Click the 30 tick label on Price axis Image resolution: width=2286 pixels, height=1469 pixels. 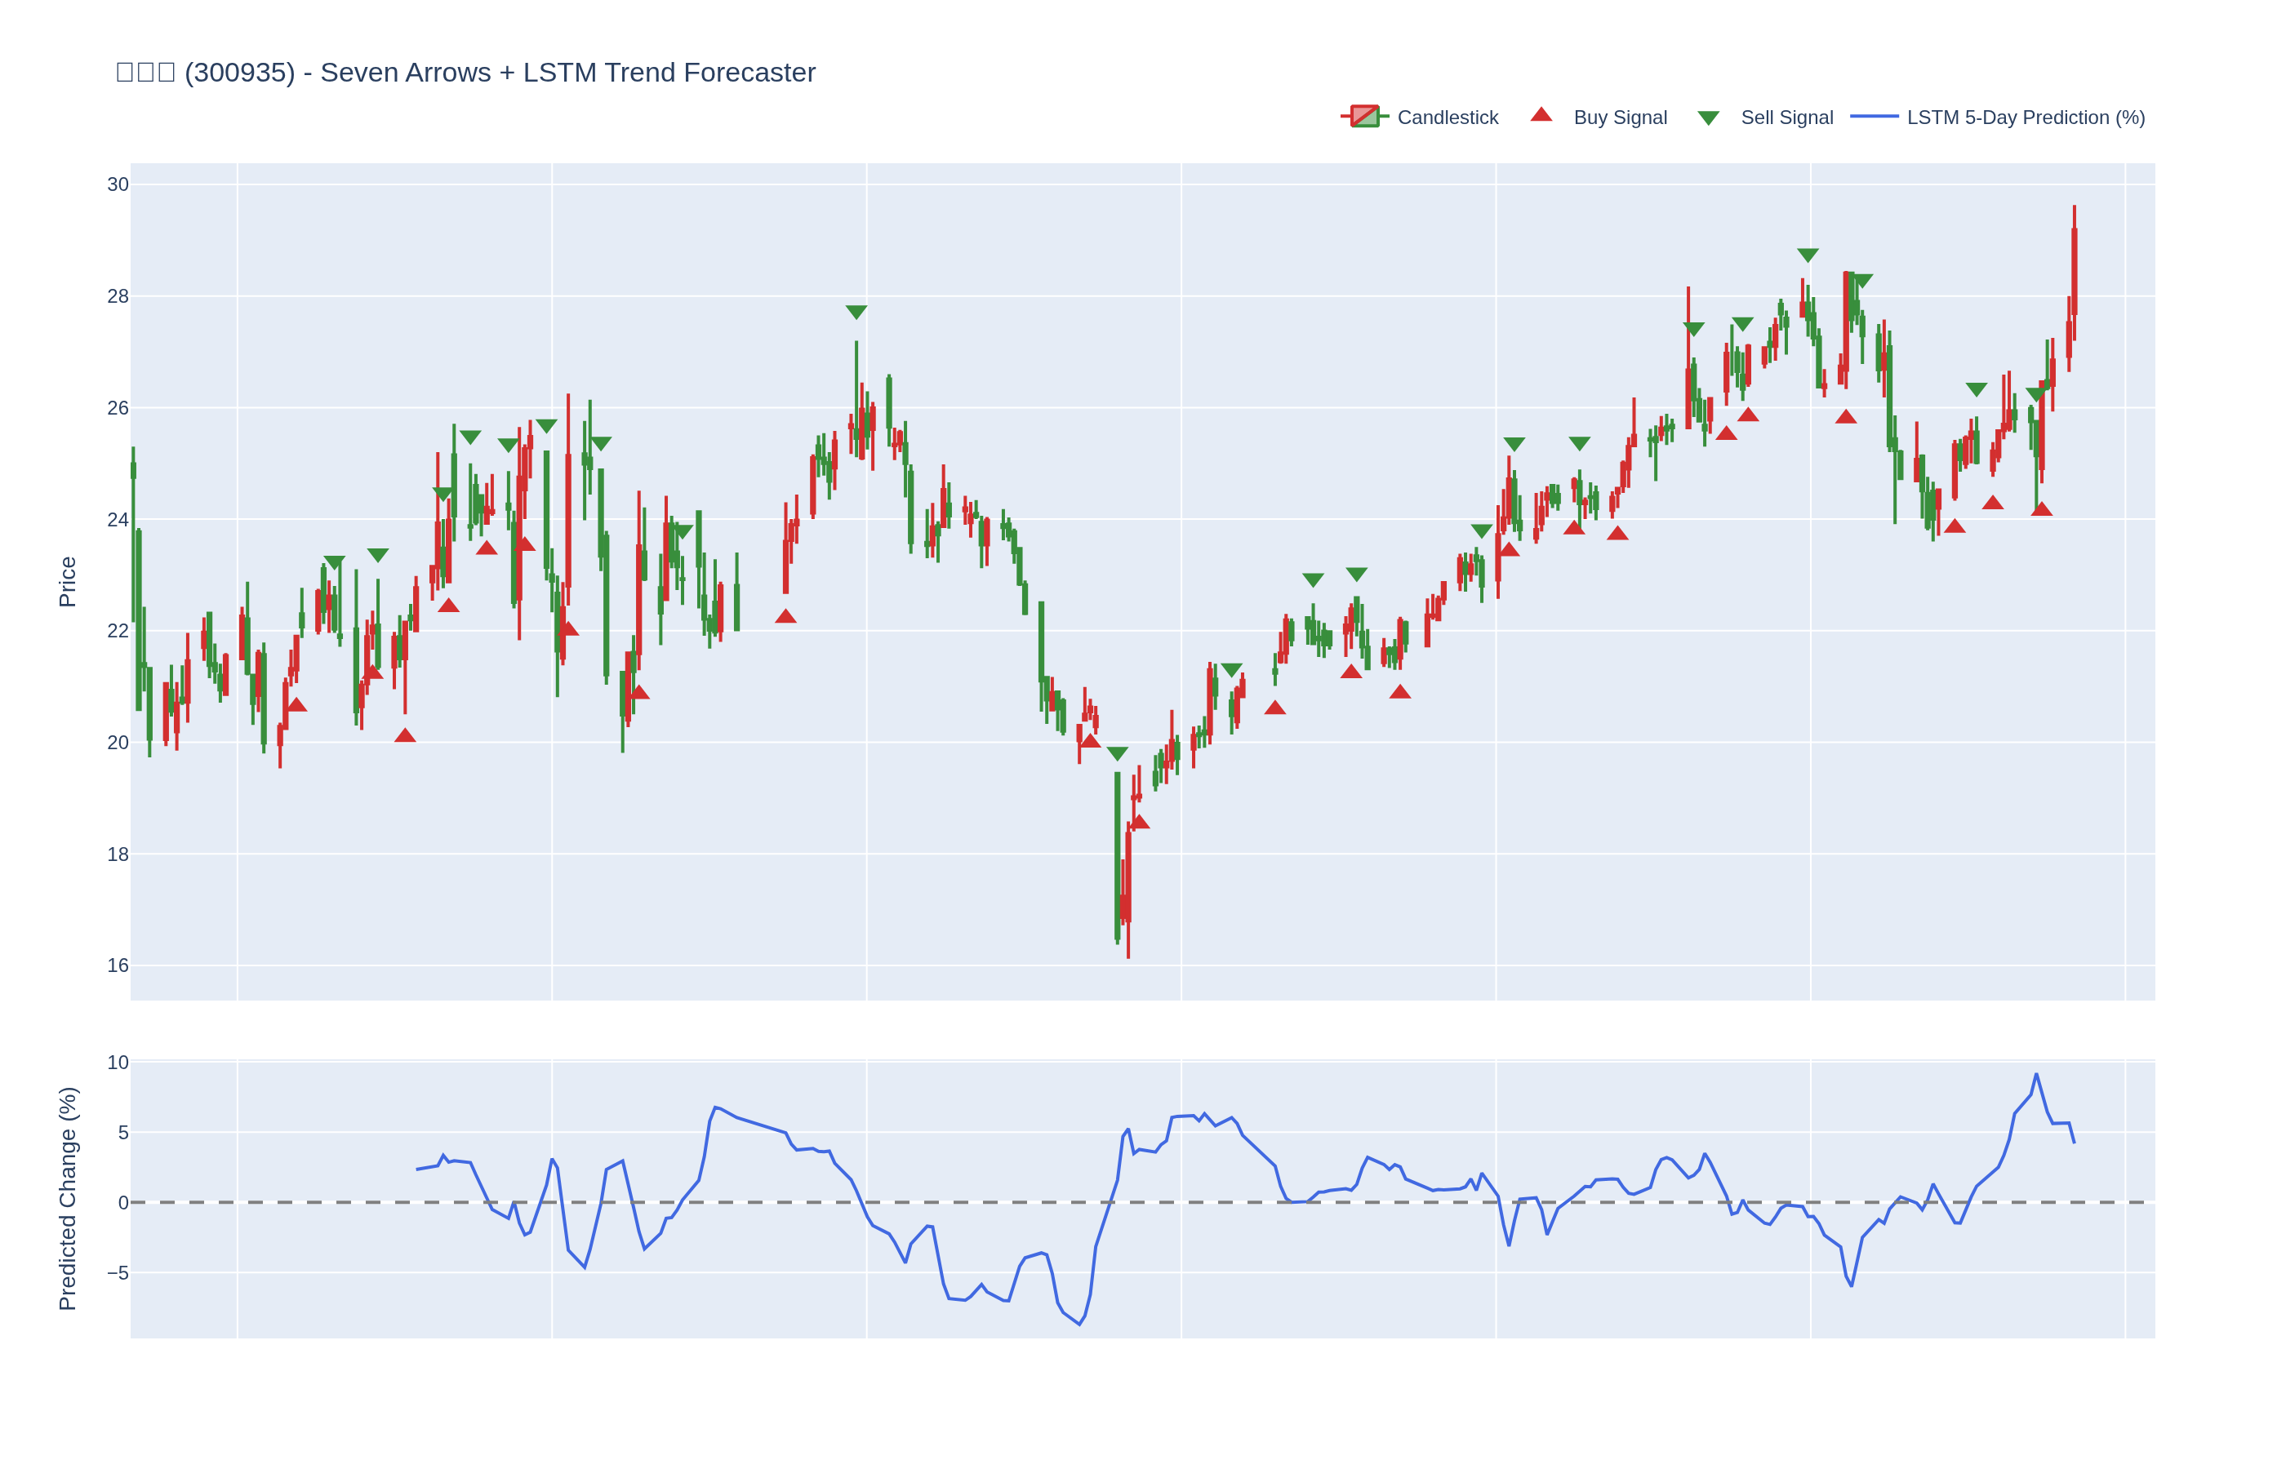[x=118, y=184]
